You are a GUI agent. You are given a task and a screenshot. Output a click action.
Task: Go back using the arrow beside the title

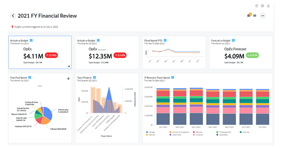coord(13,16)
